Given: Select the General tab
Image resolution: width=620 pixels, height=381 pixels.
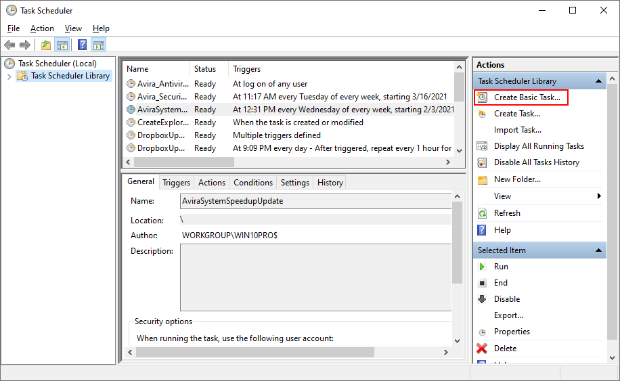Looking at the screenshot, I should [x=141, y=181].
